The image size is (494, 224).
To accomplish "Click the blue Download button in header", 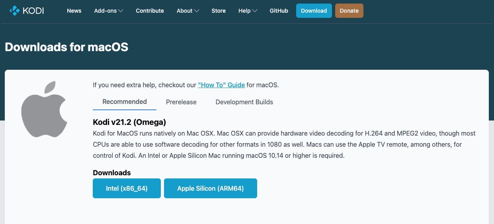I will click(x=314, y=11).
